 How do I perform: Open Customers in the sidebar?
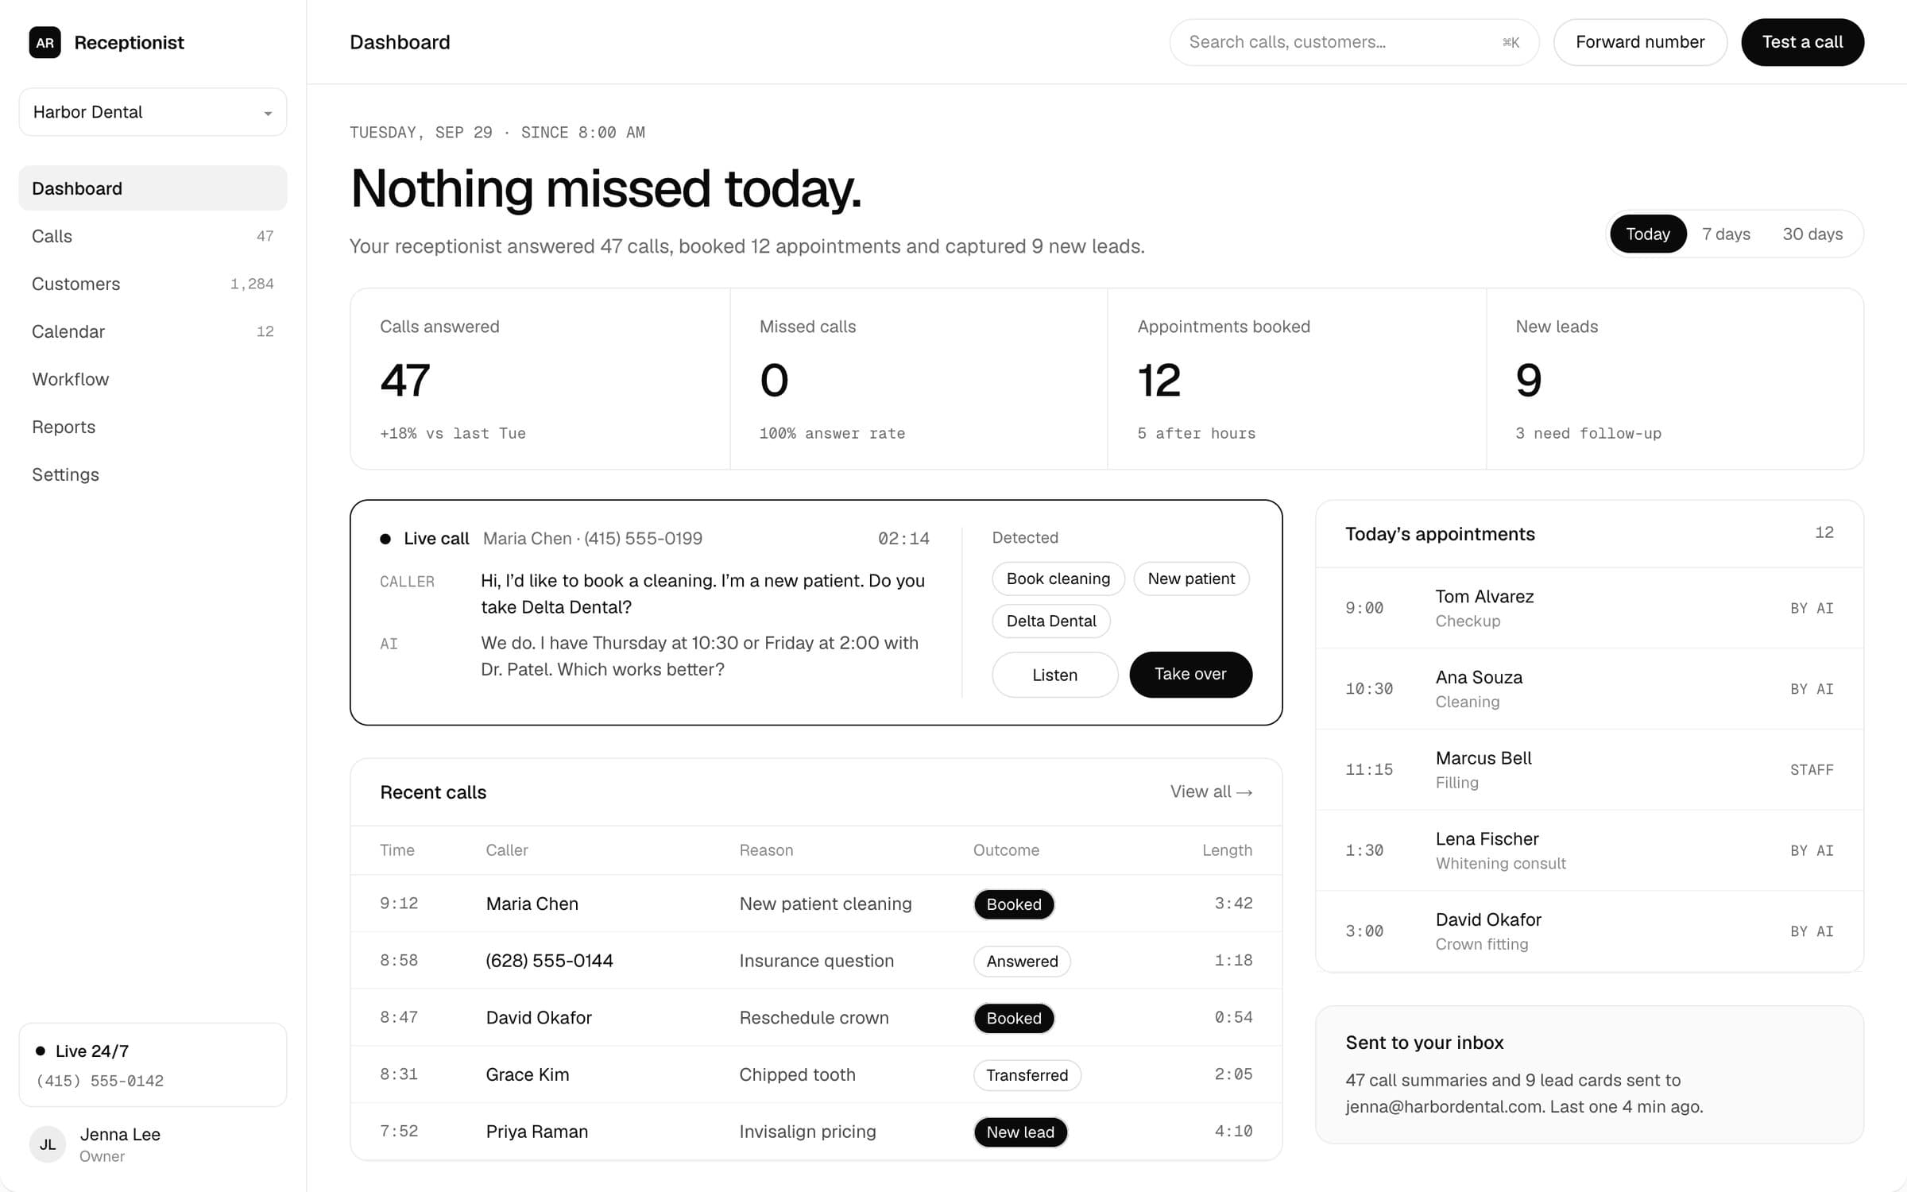click(153, 284)
